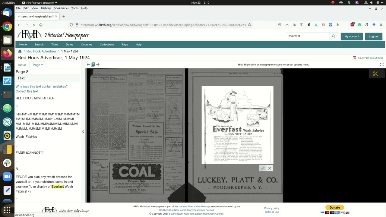The height and width of the screenshot is (217, 386).
Task: Go to the previous page arrow
Action: [88, 64]
